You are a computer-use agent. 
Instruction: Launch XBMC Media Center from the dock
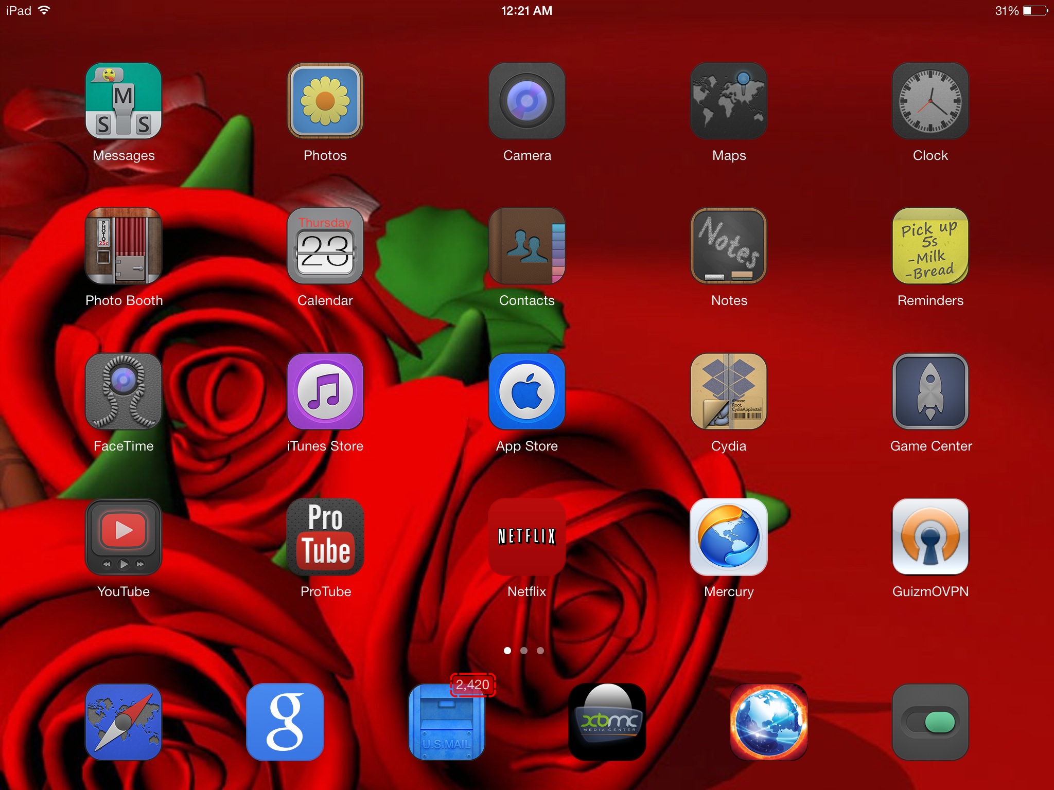coord(608,722)
